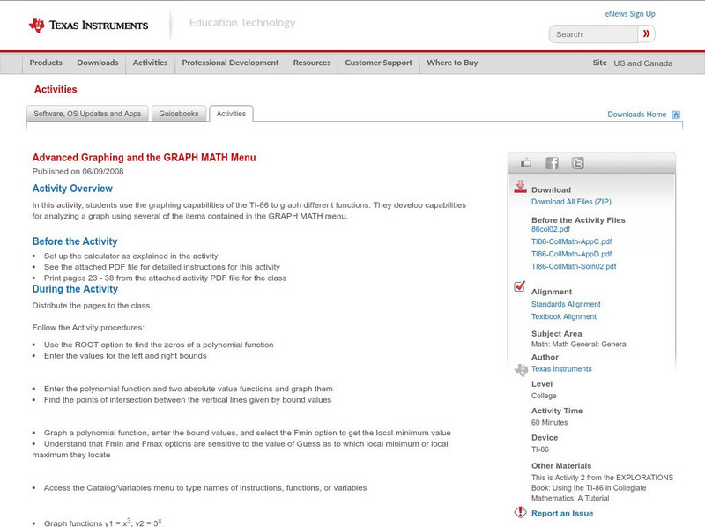Click the Published on 06/09/2008 text
705x527 pixels.
[x=78, y=171]
